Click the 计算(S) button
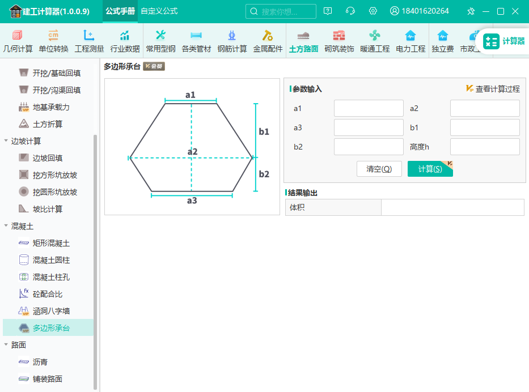 (x=430, y=169)
